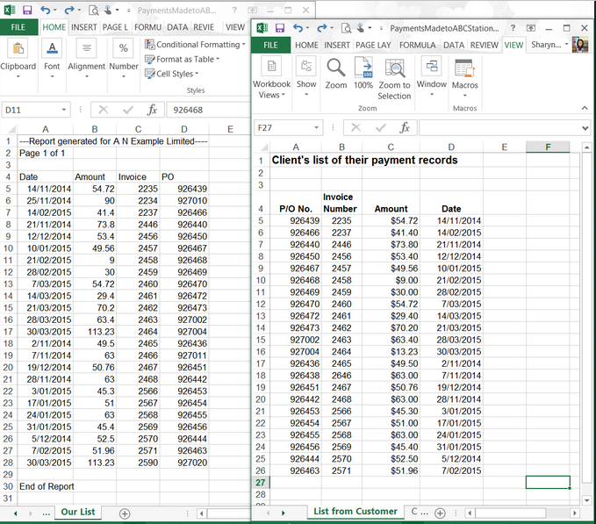Expand the formula bar in right window
596x524 pixels.
click(x=585, y=127)
